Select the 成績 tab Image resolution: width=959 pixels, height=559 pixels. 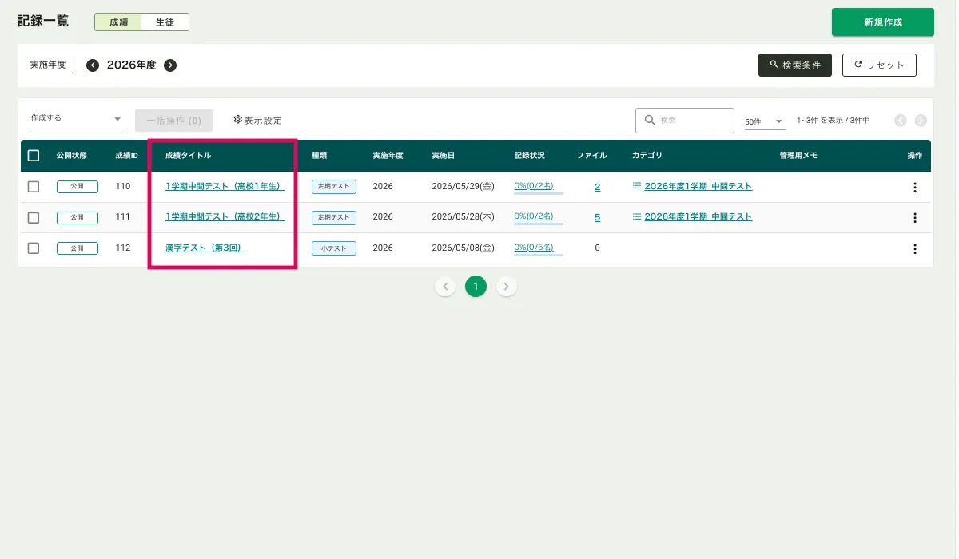pos(118,22)
